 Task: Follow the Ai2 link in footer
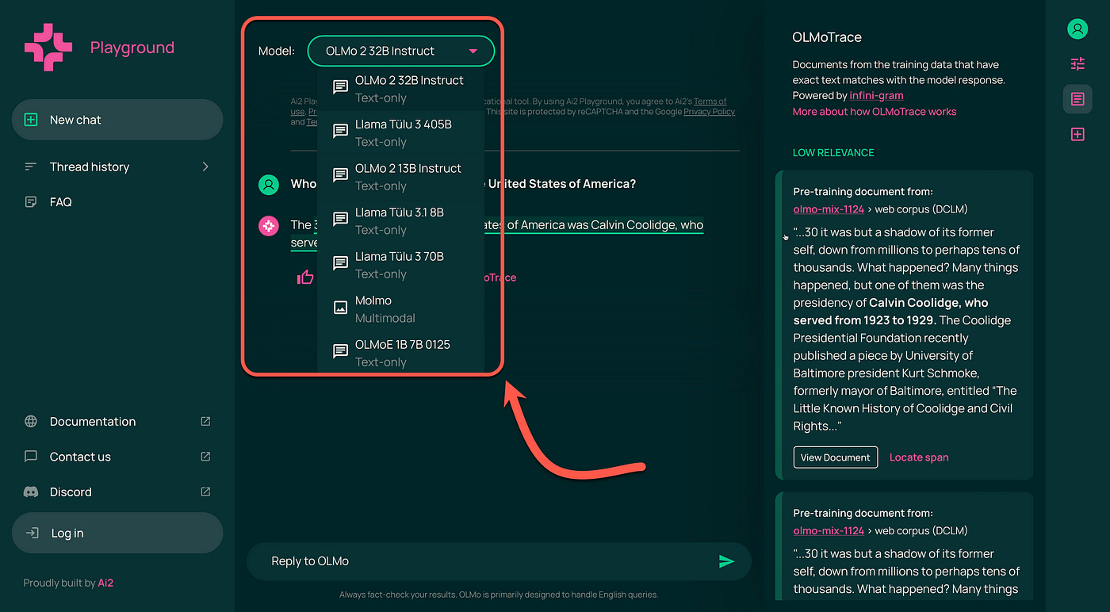(105, 583)
